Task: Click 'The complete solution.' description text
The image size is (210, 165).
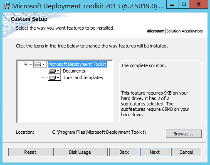Action: click(x=143, y=65)
